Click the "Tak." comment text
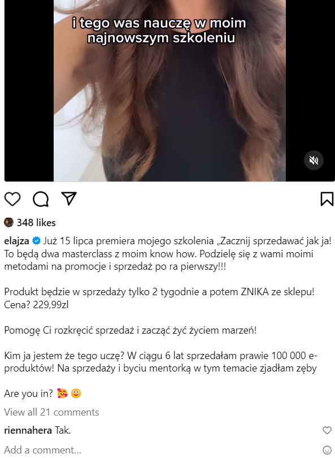 [63, 430]
